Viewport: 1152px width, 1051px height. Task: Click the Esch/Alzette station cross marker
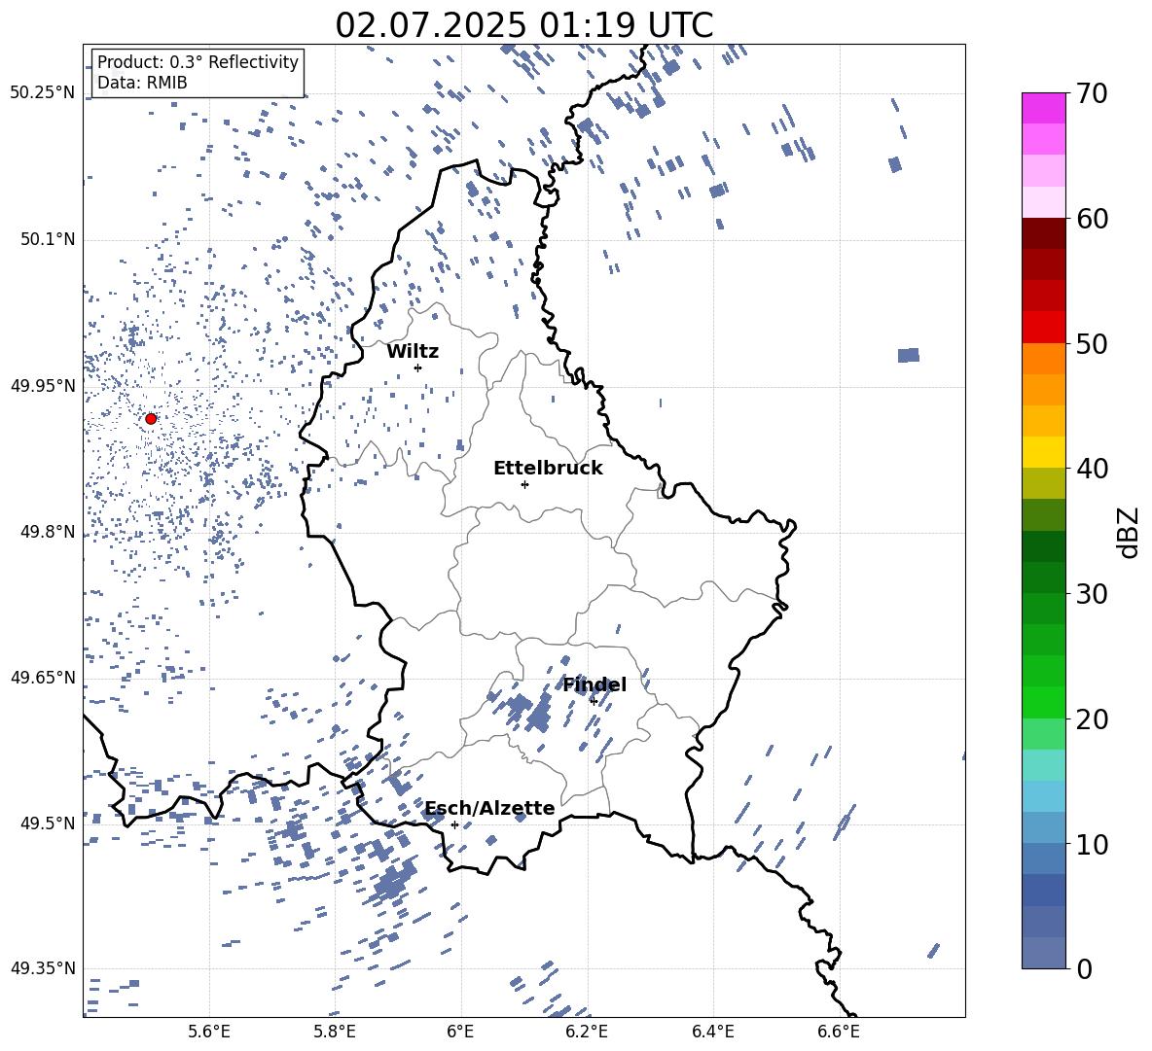(x=454, y=824)
